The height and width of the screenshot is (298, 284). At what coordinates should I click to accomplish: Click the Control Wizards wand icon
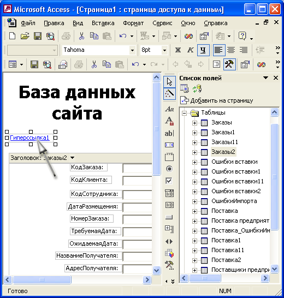click(169, 93)
